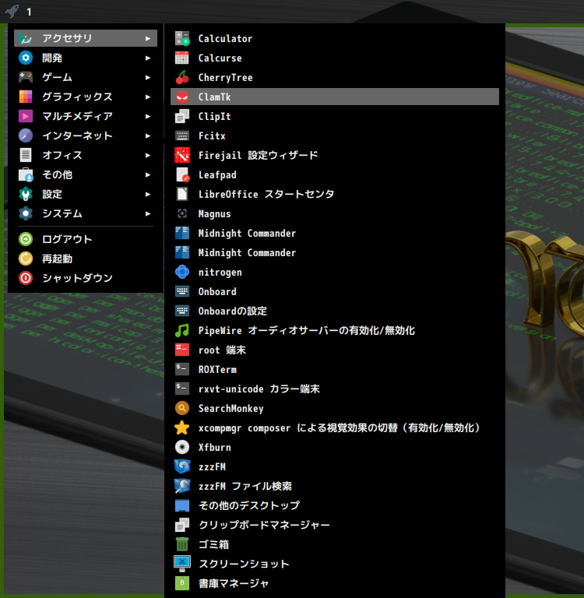The height and width of the screenshot is (598, 584).
Task: Click the ClipIt clipboard icon
Action: coord(182,116)
